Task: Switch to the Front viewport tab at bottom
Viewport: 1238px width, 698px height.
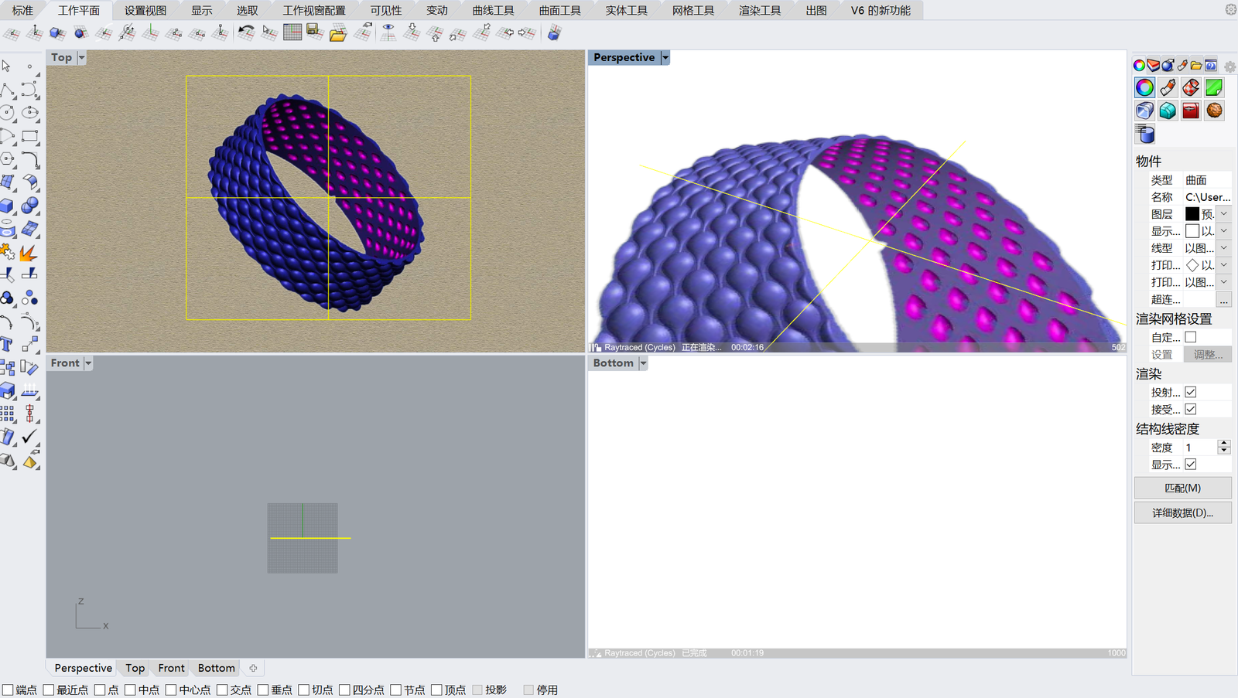Action: 171,668
